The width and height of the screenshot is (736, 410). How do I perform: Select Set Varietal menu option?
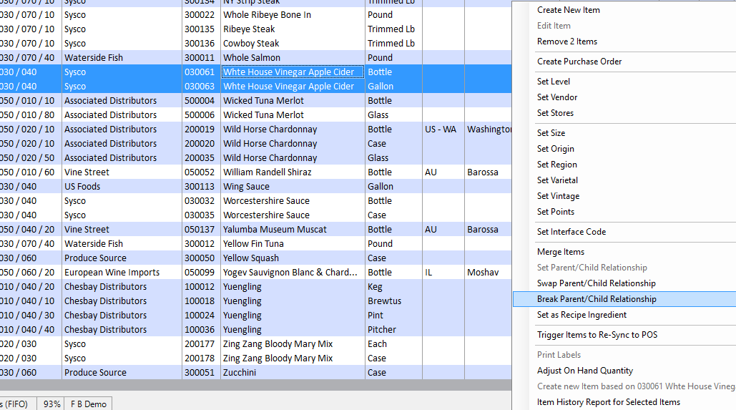click(x=557, y=180)
